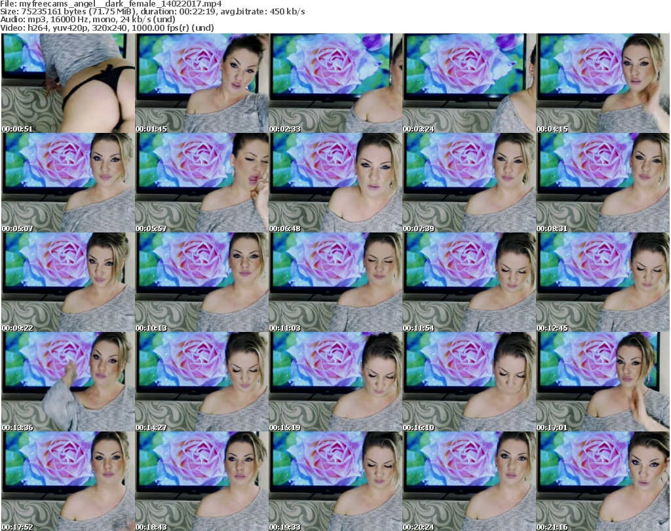Image resolution: width=671 pixels, height=531 pixels.
Task: Open the thumbnail stamped 00:06:48
Action: coord(335,183)
